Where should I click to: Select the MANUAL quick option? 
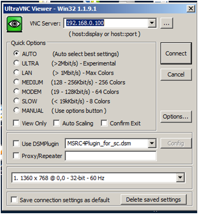click(x=16, y=110)
